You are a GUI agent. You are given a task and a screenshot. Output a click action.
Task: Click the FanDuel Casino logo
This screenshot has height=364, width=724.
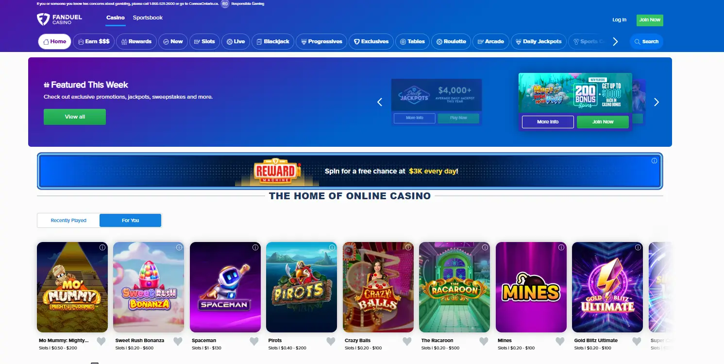point(60,19)
